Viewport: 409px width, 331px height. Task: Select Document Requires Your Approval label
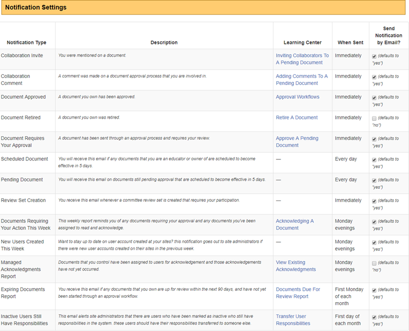[x=22, y=142]
